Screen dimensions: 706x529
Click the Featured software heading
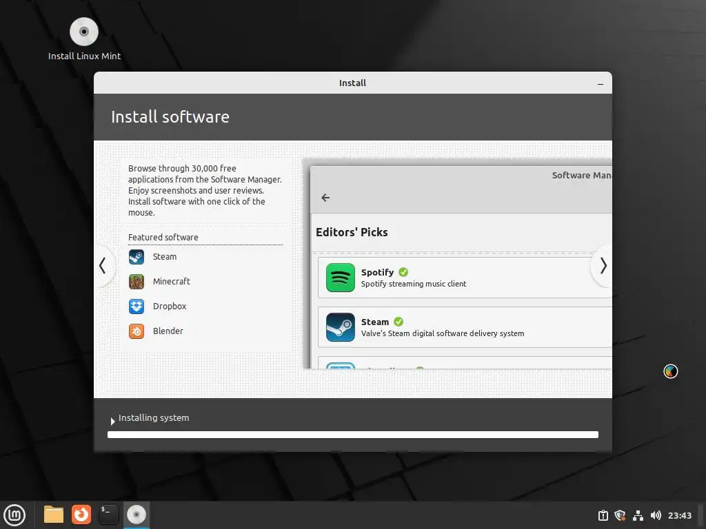pyautogui.click(x=163, y=237)
